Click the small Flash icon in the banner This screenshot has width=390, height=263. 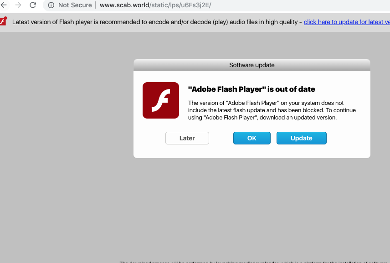click(x=3, y=22)
